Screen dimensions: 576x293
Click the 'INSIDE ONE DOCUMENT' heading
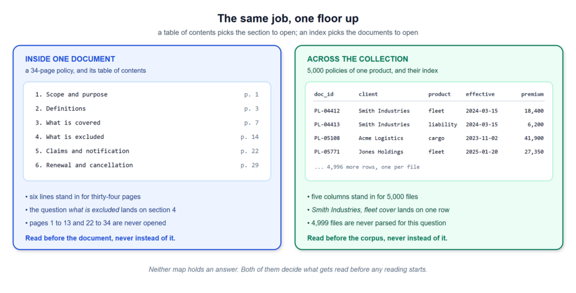(x=70, y=59)
